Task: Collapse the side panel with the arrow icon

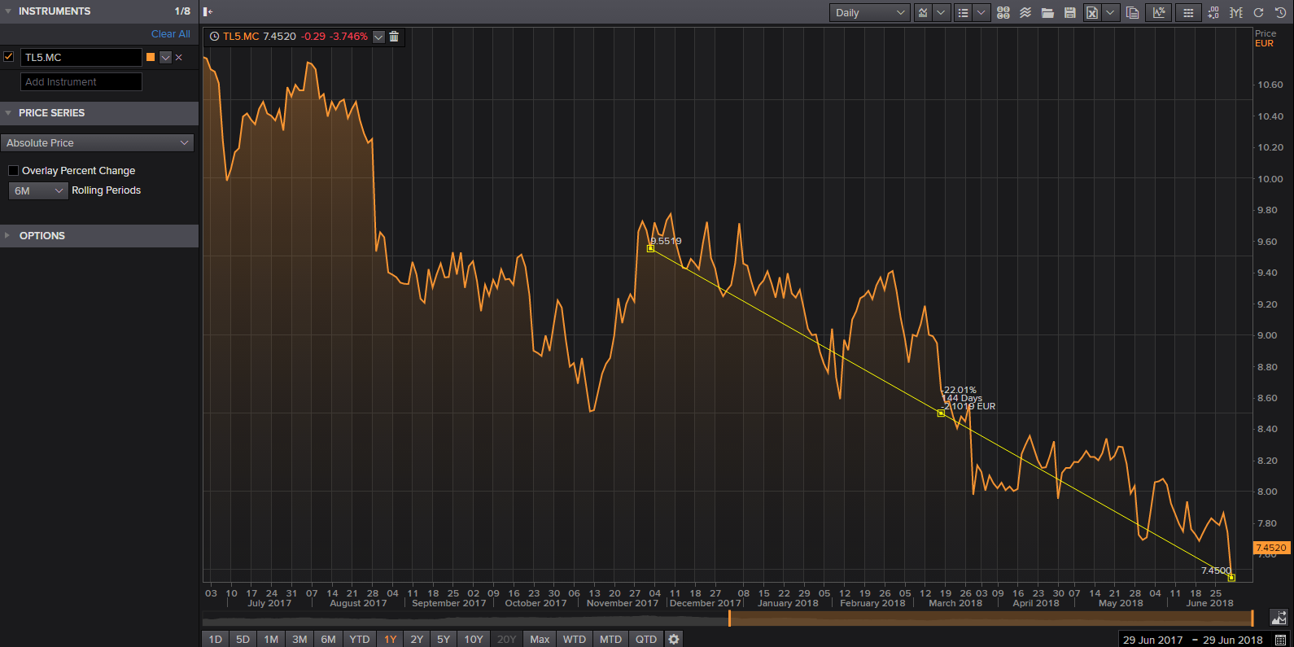Action: pyautogui.click(x=208, y=11)
